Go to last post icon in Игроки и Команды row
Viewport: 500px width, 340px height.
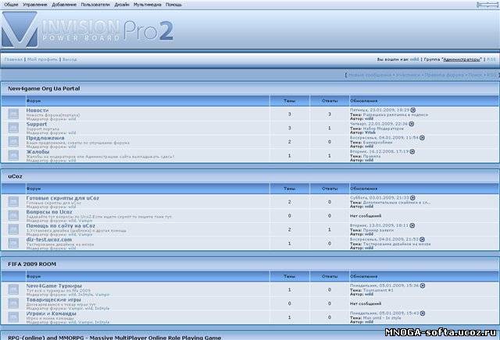[x=423, y=313]
